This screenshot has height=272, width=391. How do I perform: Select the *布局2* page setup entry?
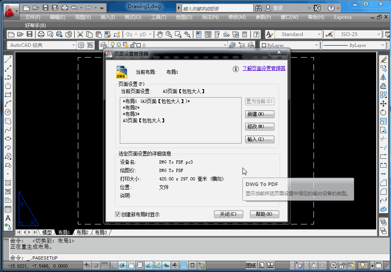click(x=131, y=108)
